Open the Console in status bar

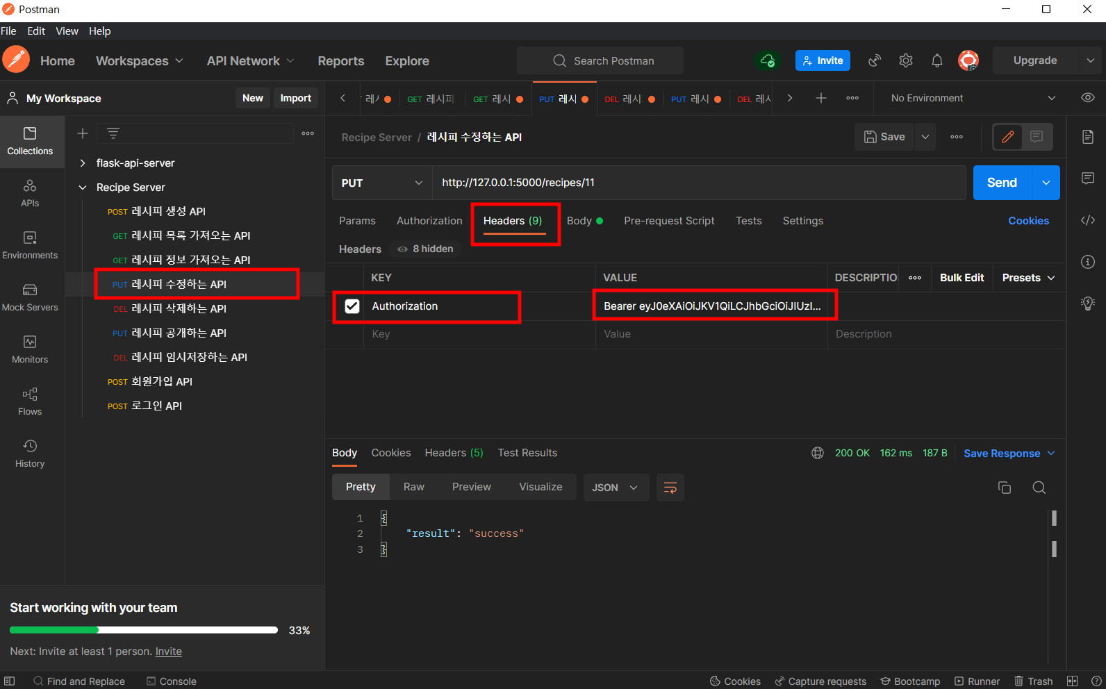click(172, 681)
